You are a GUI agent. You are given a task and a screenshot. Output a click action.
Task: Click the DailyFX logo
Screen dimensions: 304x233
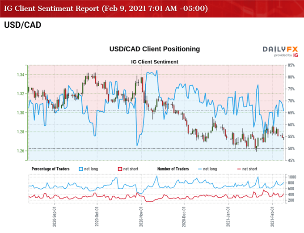(x=280, y=49)
